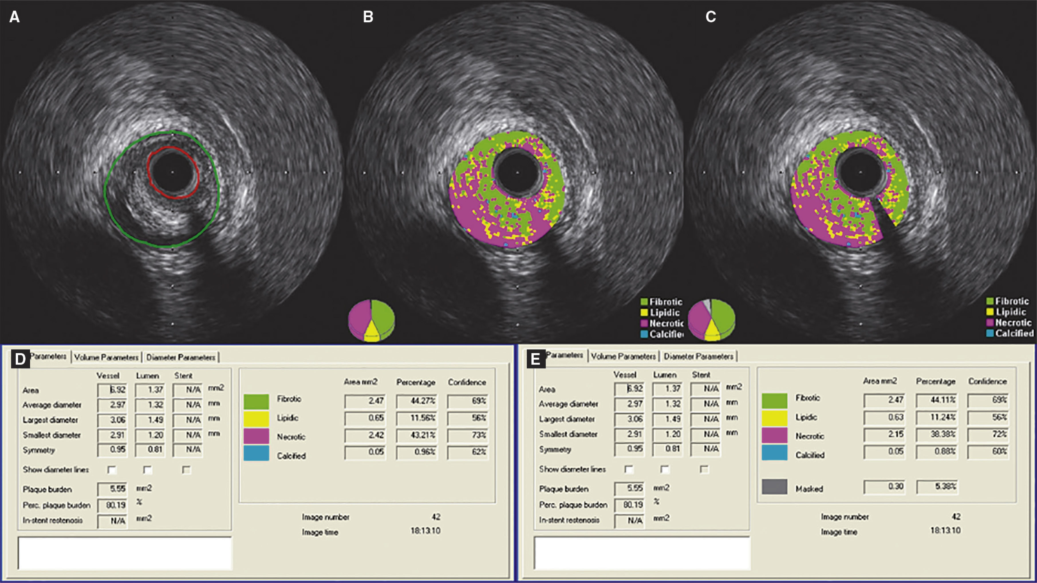Click Perc. plaque burden field in panel E
Viewport: 1037px width, 583px height.
(629, 505)
